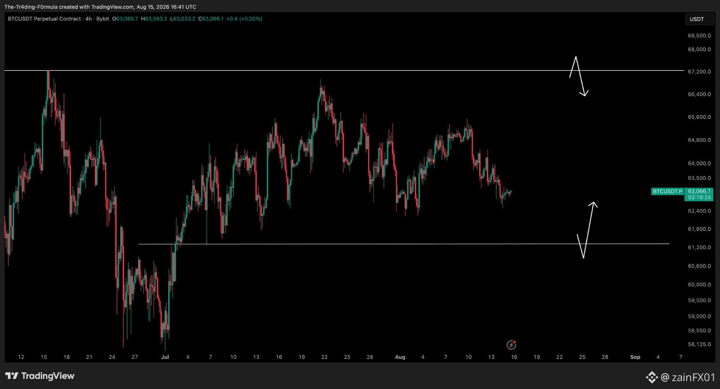
Task: Click the change value +0.4 (+0.00%)
Action: pos(244,19)
